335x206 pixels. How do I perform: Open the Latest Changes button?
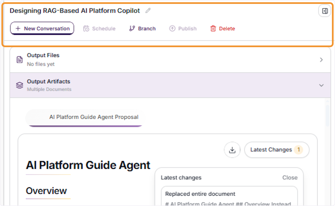click(277, 150)
